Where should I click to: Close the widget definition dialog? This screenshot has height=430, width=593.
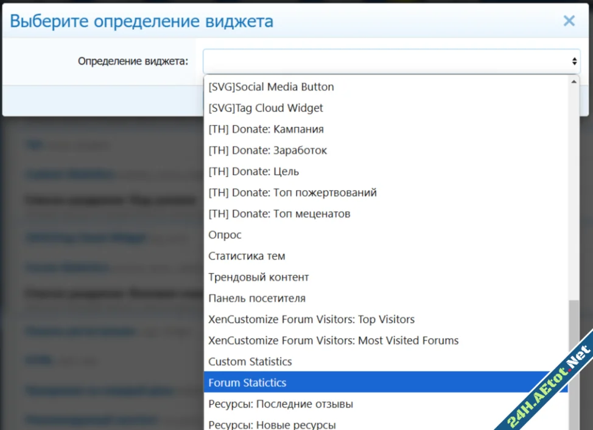click(569, 21)
